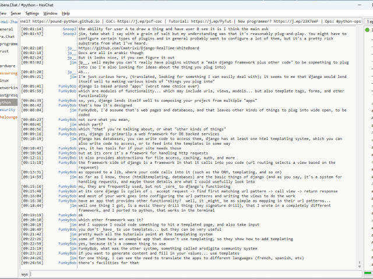This screenshot has height=279, width=373.
Task: Open the hardware channel in the sidebar
Action: tap(8, 66)
